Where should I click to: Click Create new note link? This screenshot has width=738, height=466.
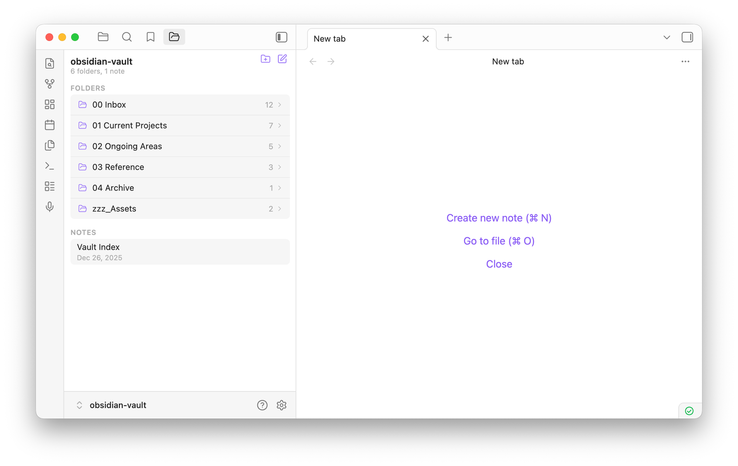click(499, 218)
